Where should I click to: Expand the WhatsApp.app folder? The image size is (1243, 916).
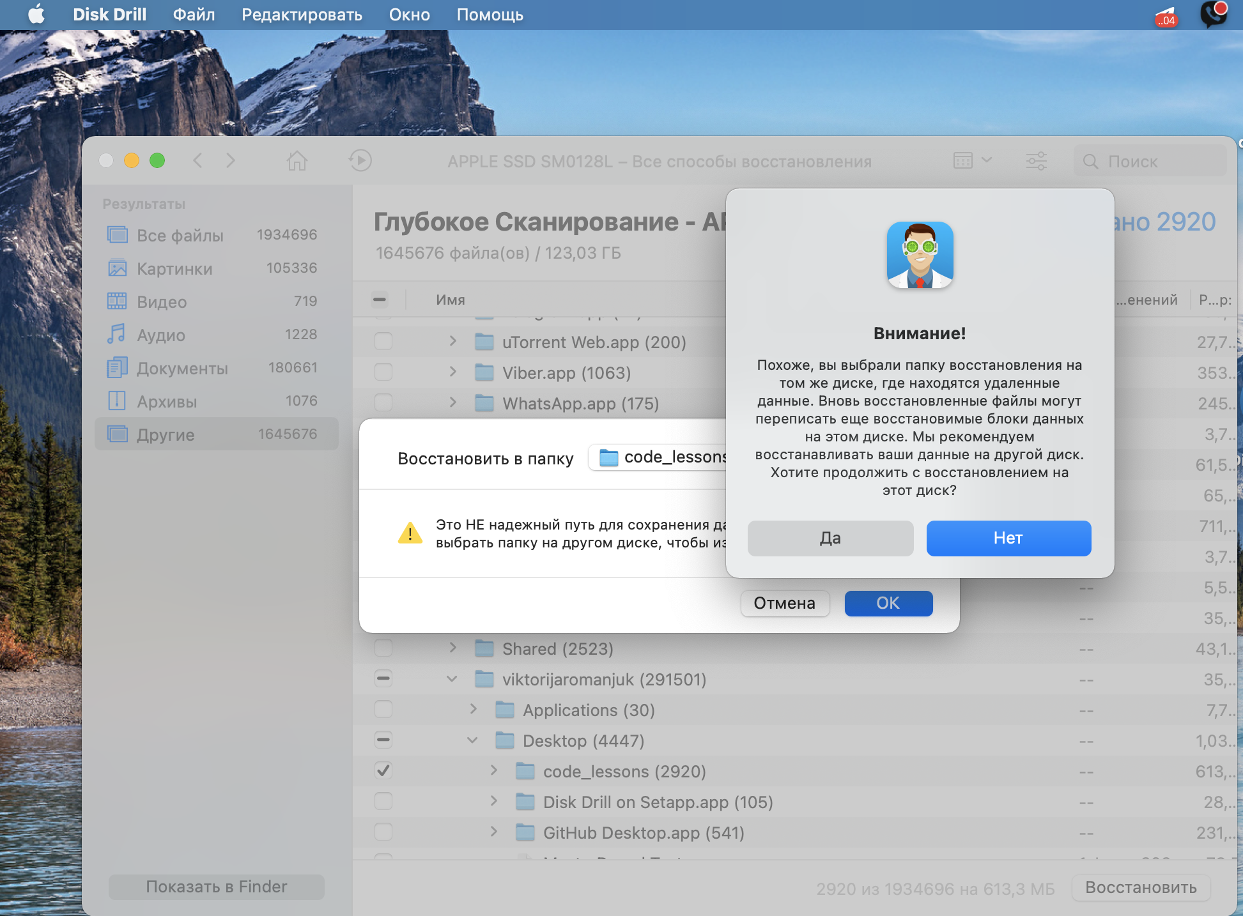[x=452, y=402]
